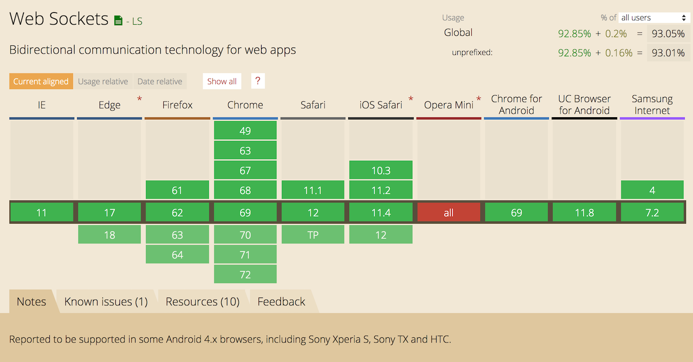Open the all users dropdown
Viewport: 693px width, 362px height.
point(653,18)
